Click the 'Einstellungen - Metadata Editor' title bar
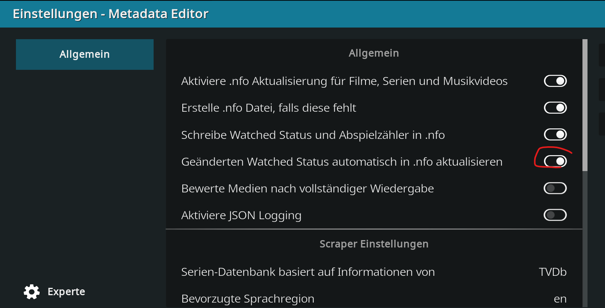The image size is (605, 308). click(x=302, y=14)
